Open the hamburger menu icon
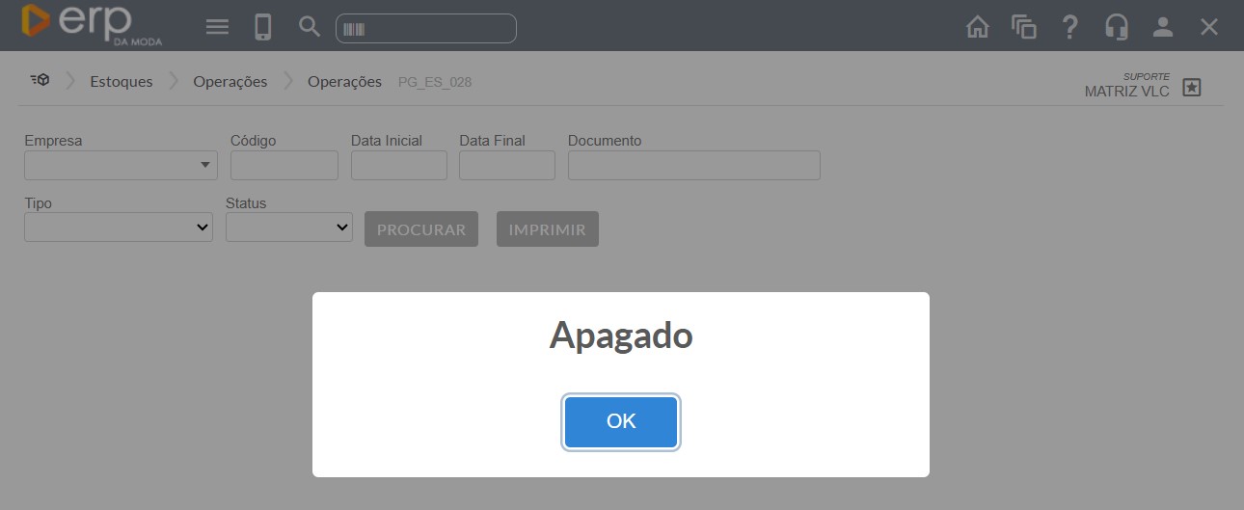The image size is (1244, 510). tap(218, 27)
